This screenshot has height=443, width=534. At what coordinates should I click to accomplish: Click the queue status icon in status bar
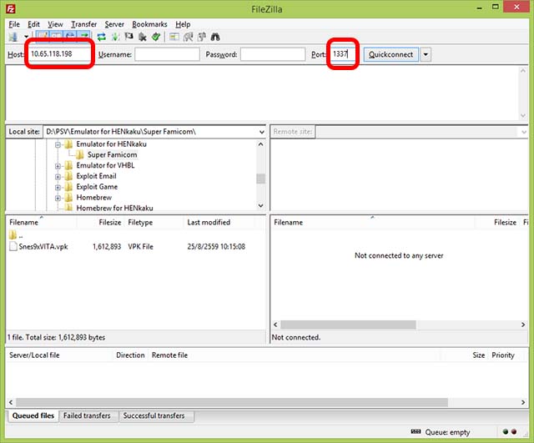pos(416,431)
